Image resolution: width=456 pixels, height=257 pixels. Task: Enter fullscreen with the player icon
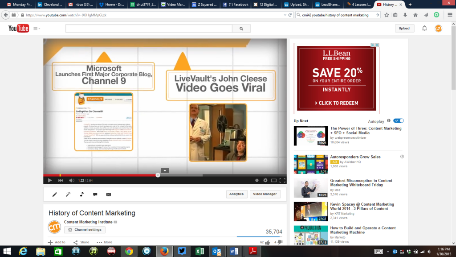tap(282, 180)
